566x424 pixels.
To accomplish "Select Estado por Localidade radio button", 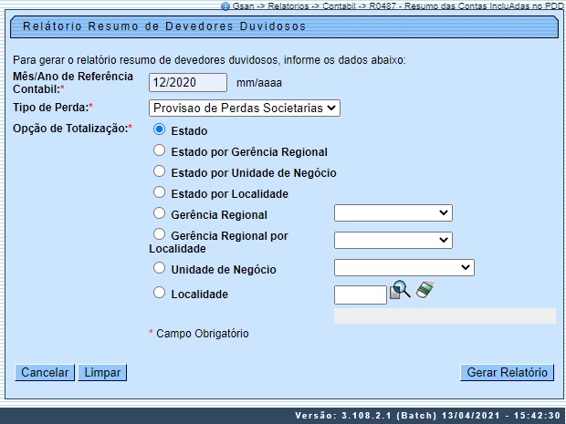I will coord(159,192).
